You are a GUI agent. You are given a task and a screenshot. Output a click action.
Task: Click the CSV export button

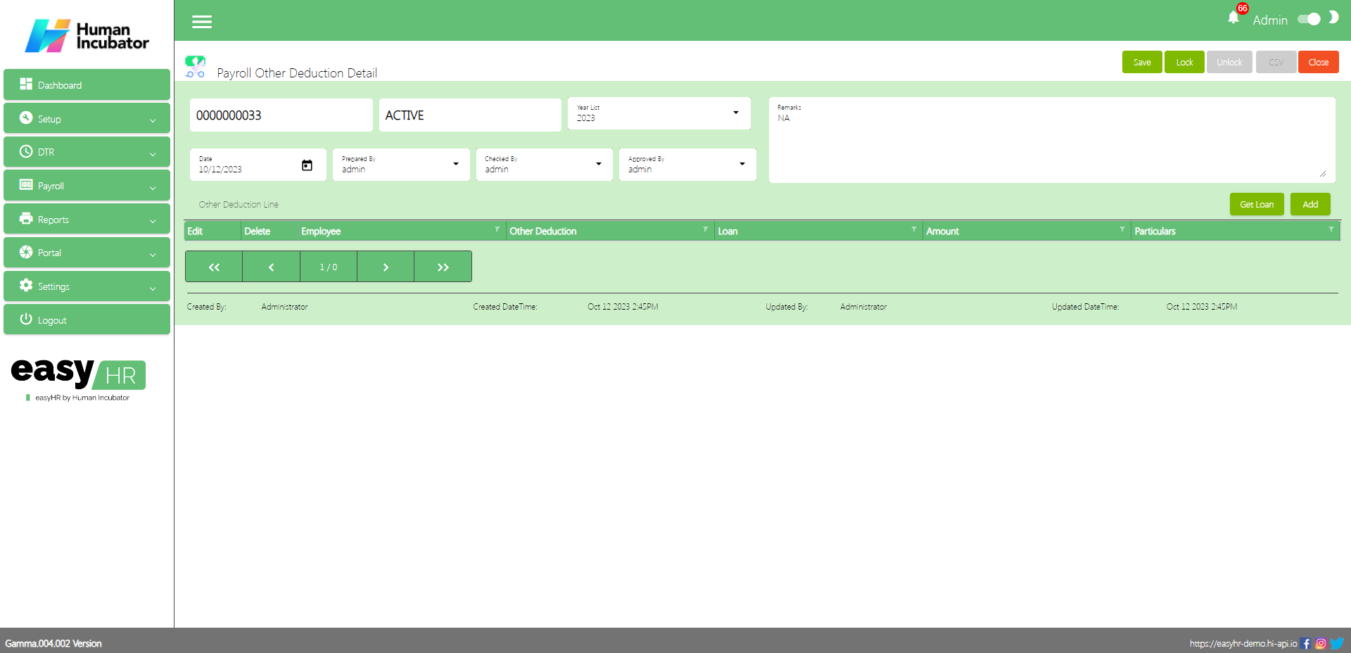[1276, 62]
